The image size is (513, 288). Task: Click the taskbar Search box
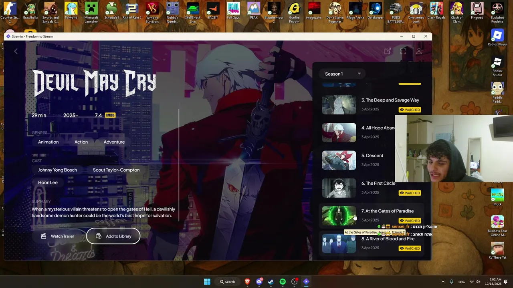point(227,282)
